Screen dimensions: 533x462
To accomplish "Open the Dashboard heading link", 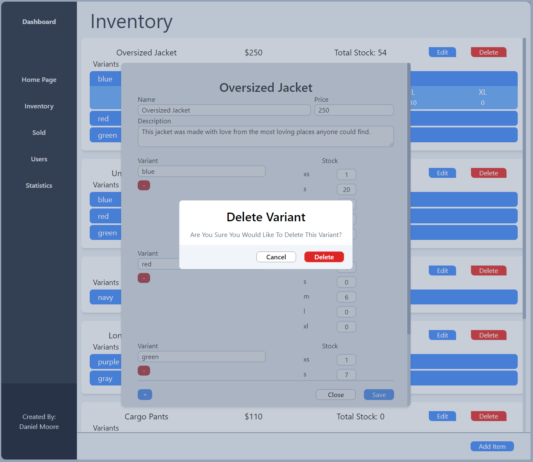I will pos(39,22).
